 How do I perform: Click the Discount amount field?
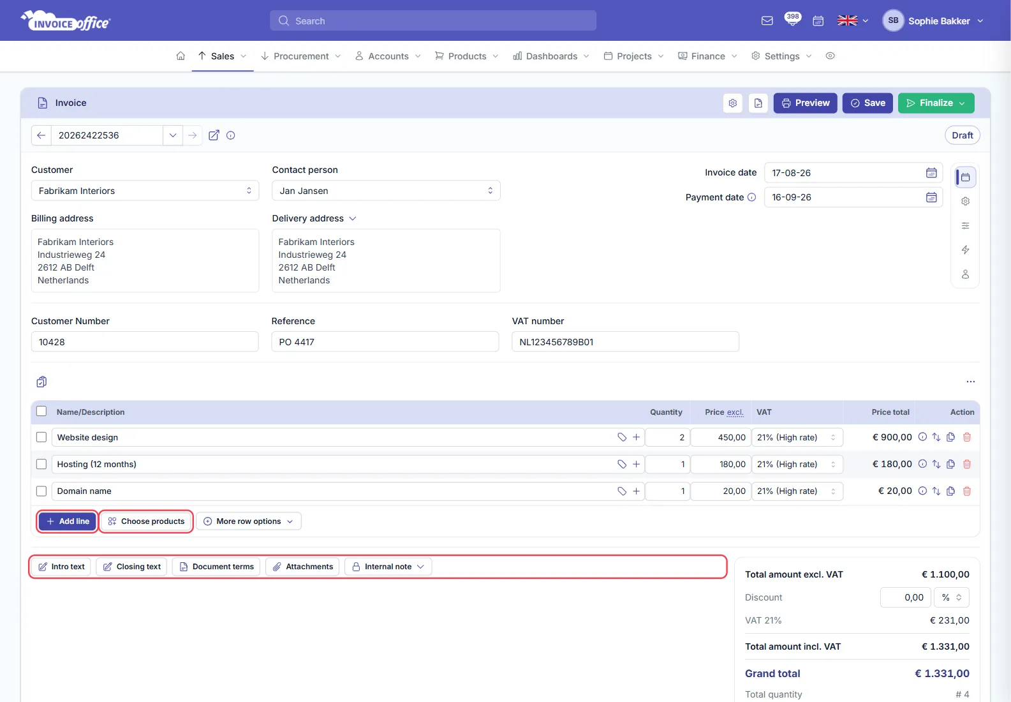pyautogui.click(x=905, y=598)
